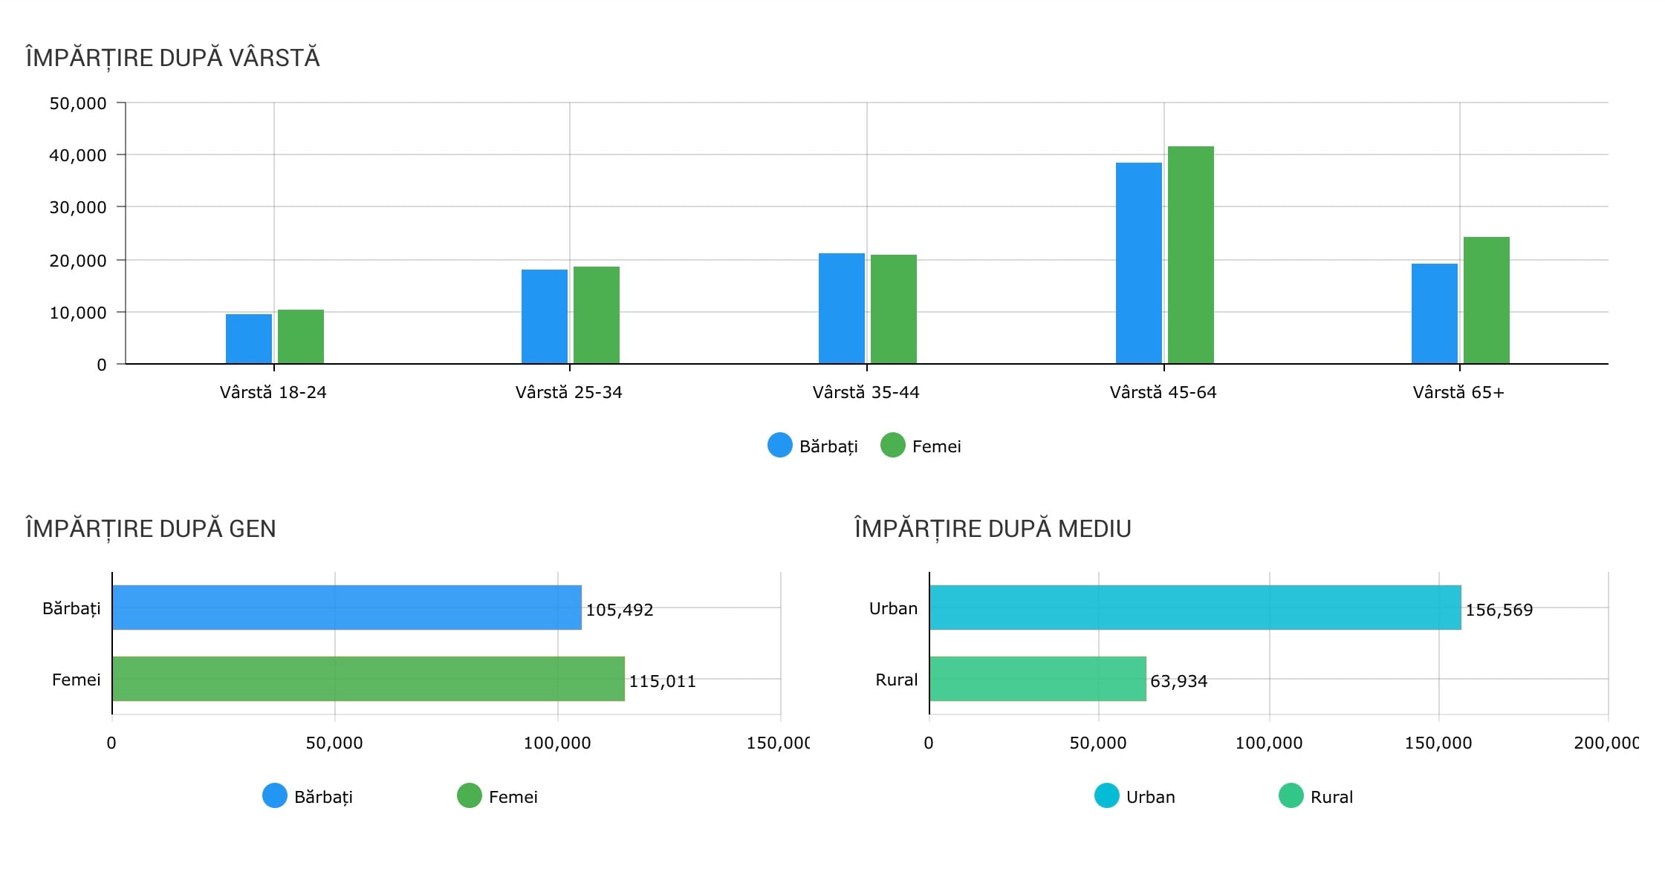Click green Femei bar for Vârstă 35-44
The image size is (1665, 889).
click(894, 309)
